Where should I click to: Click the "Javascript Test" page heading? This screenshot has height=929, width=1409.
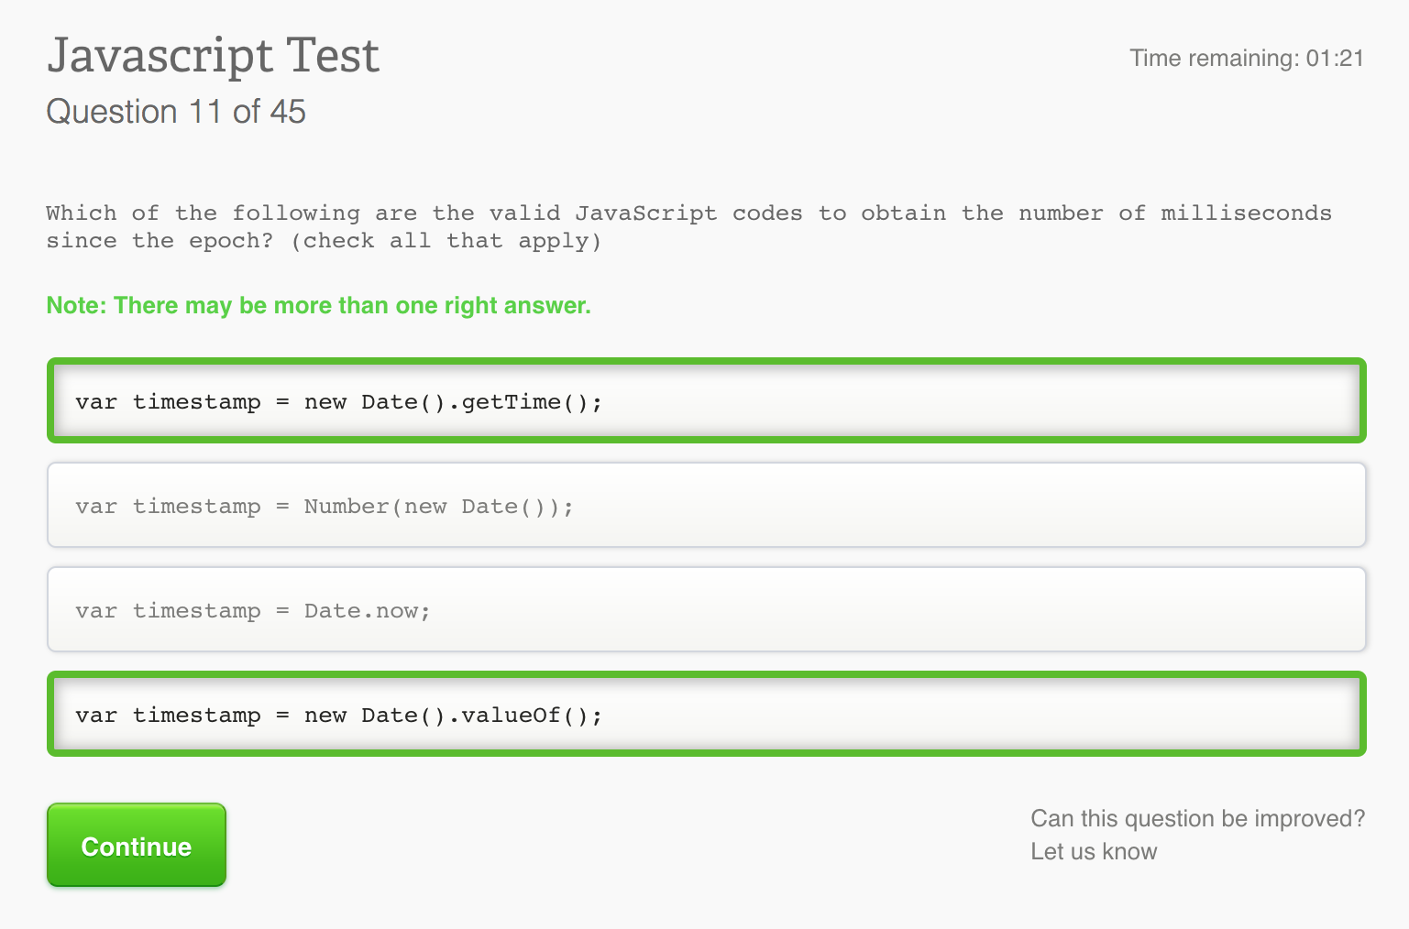click(x=213, y=56)
